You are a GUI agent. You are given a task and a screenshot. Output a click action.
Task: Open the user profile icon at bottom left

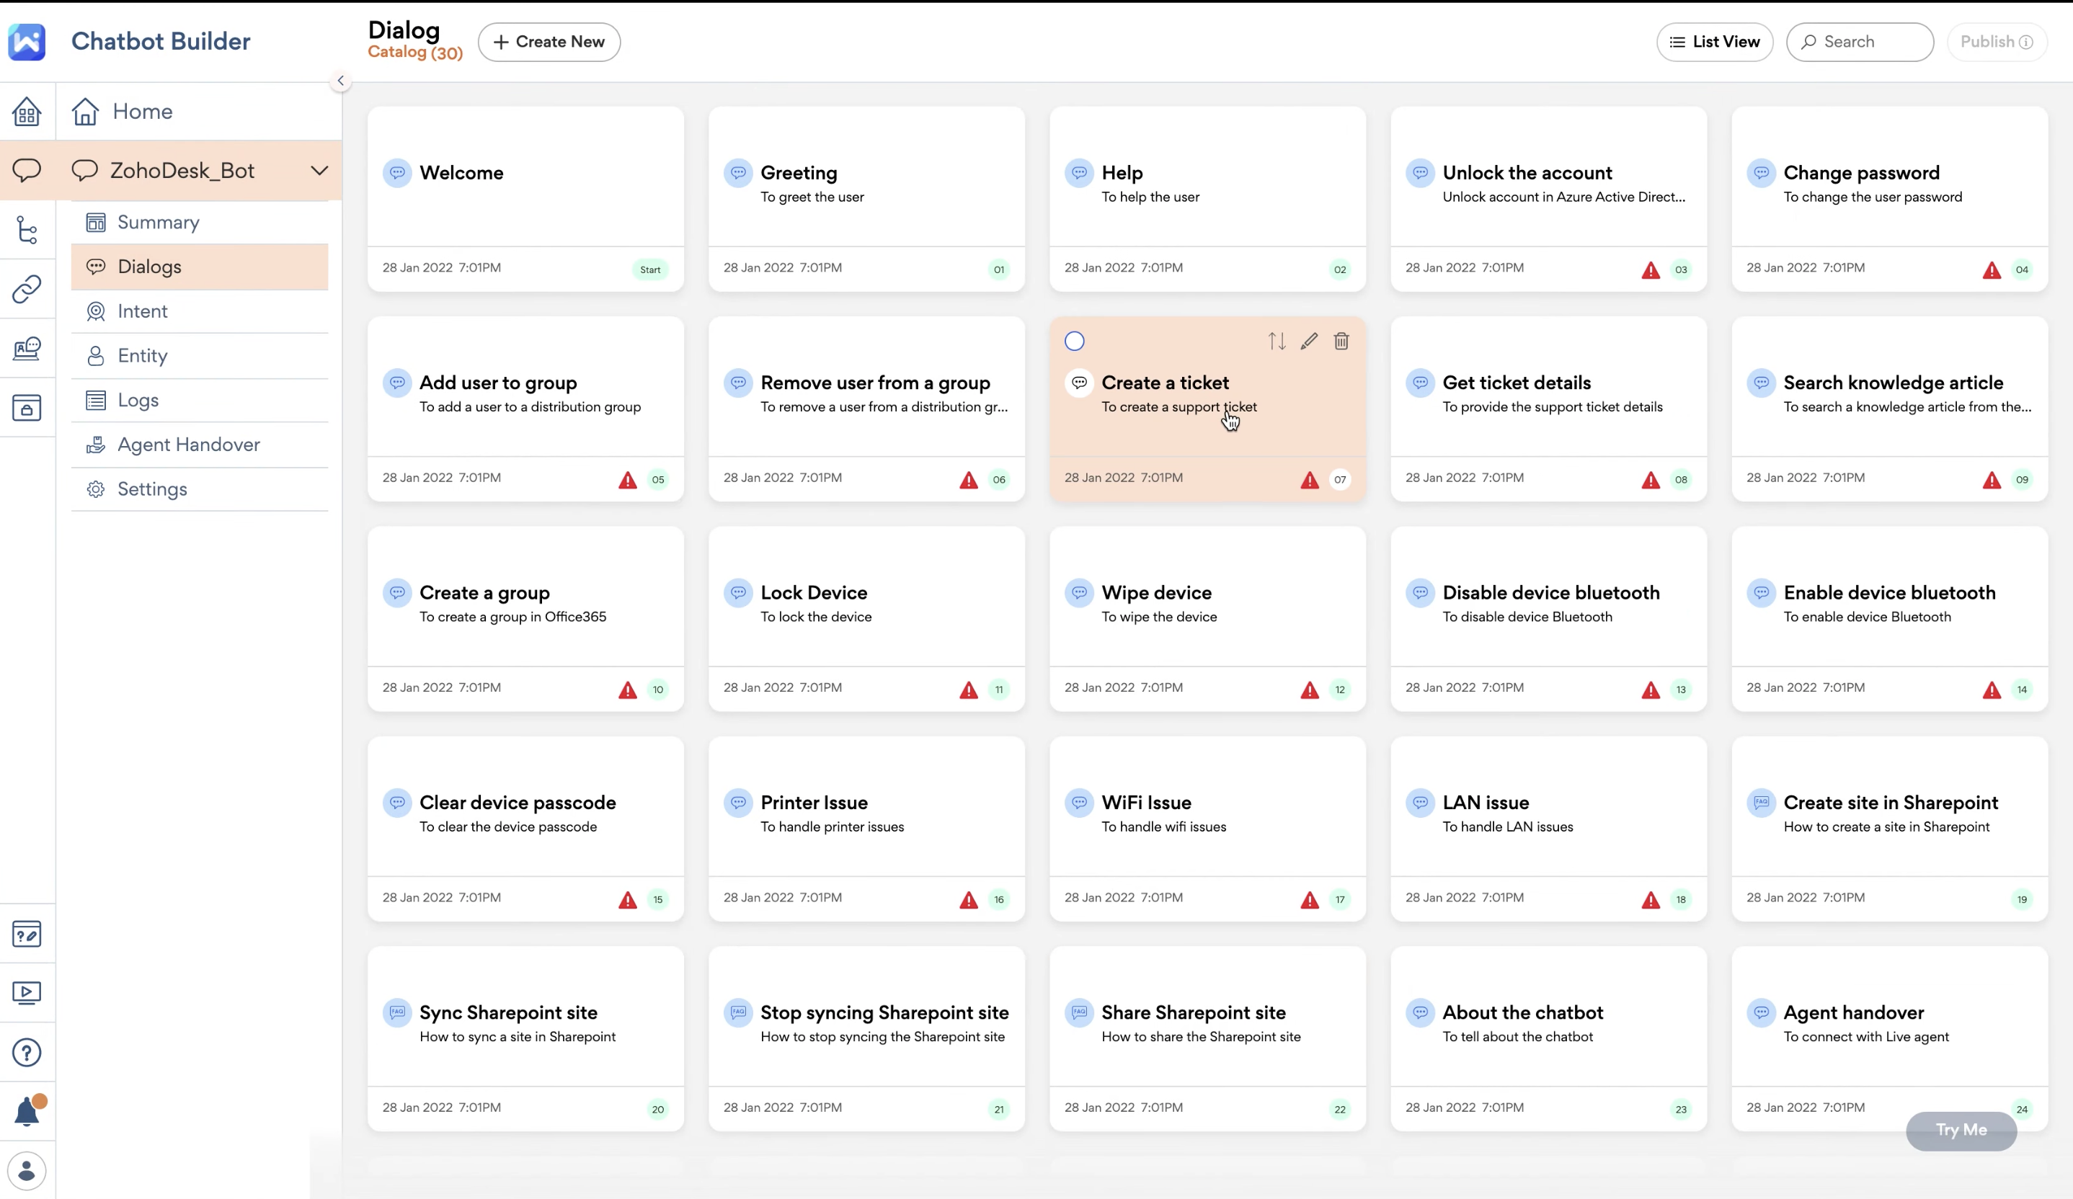coord(27,1170)
